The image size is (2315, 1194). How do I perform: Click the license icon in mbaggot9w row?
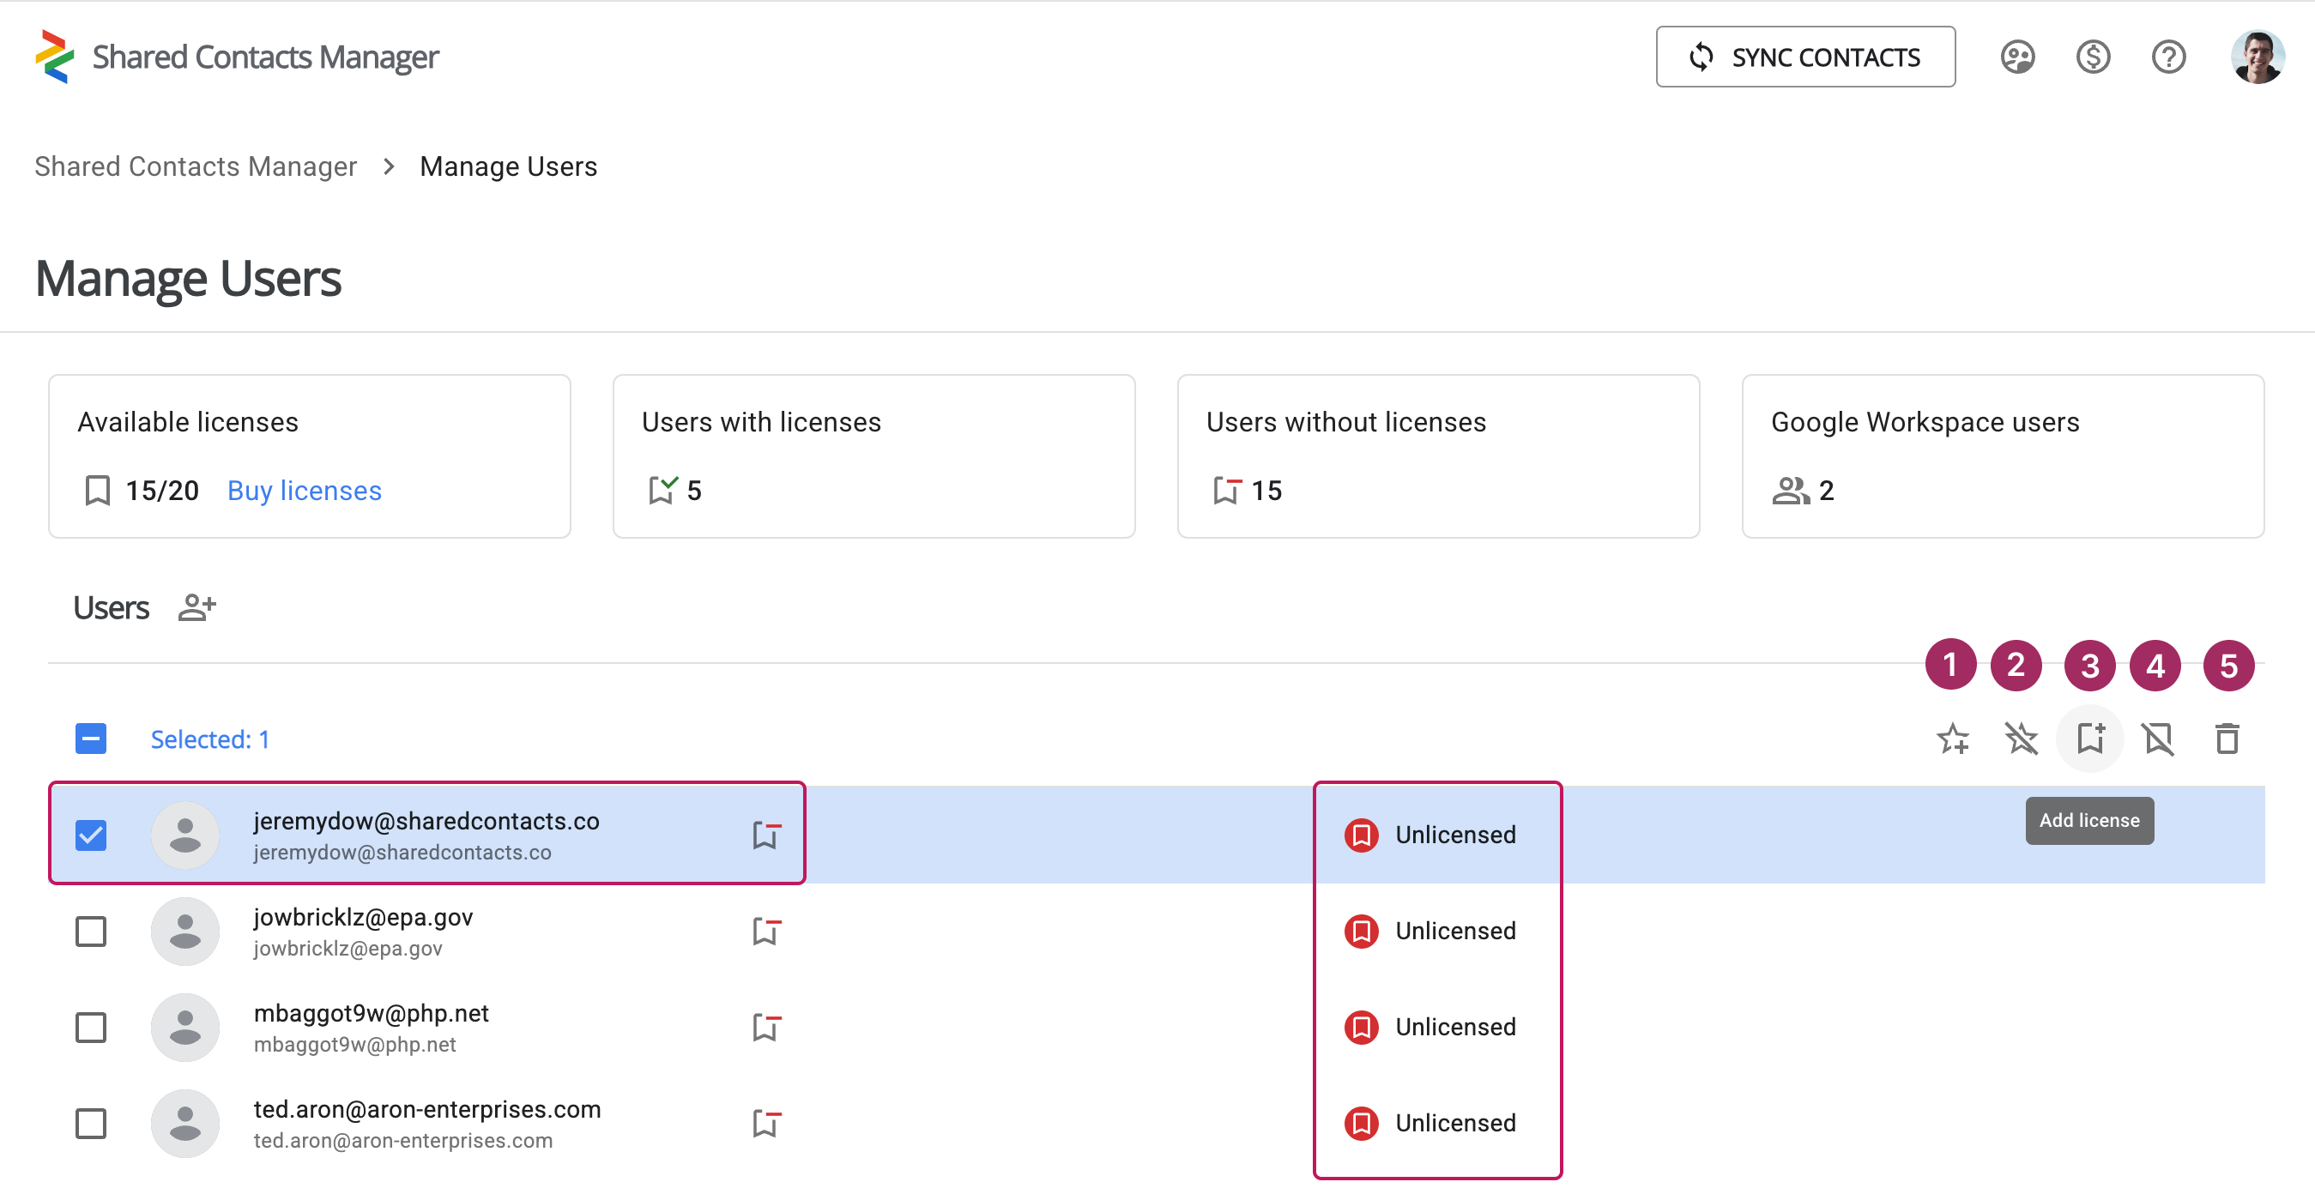tap(766, 1027)
